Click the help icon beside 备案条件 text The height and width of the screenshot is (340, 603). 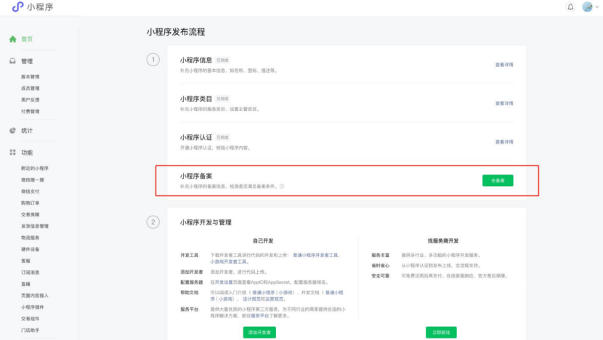(282, 187)
